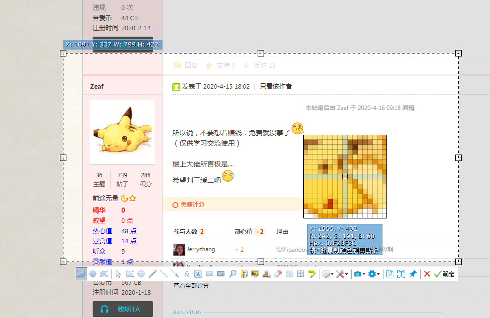Choose the cursor selection tool in toolbar

pyautogui.click(x=118, y=274)
